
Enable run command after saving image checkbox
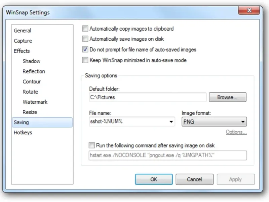click(x=92, y=145)
